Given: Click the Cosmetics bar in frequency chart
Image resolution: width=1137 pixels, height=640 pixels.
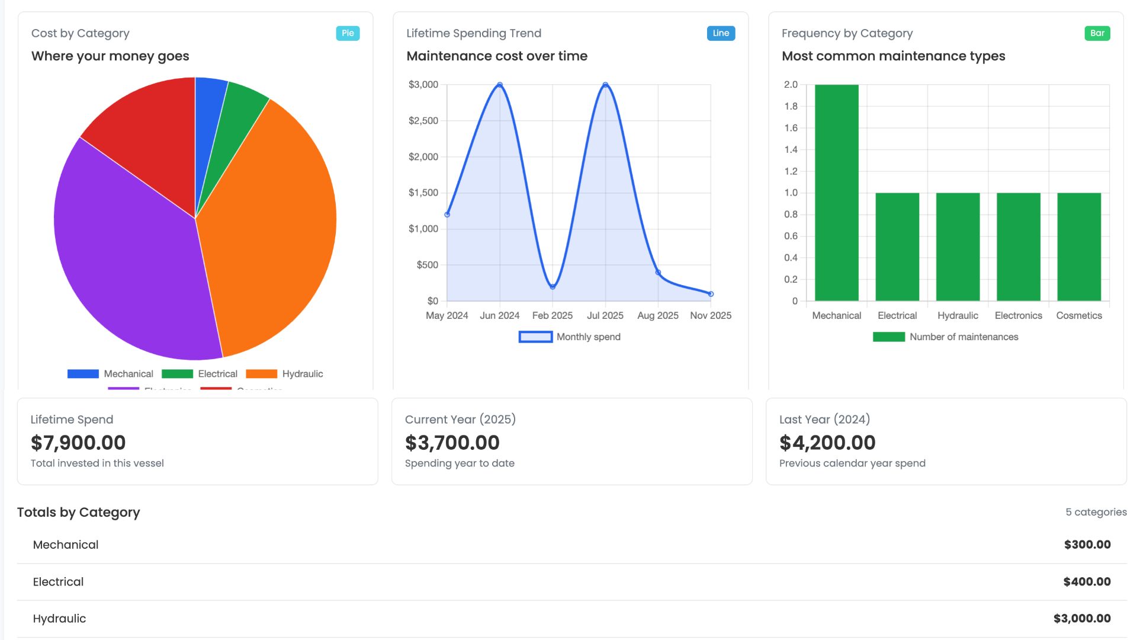Looking at the screenshot, I should click(x=1079, y=247).
